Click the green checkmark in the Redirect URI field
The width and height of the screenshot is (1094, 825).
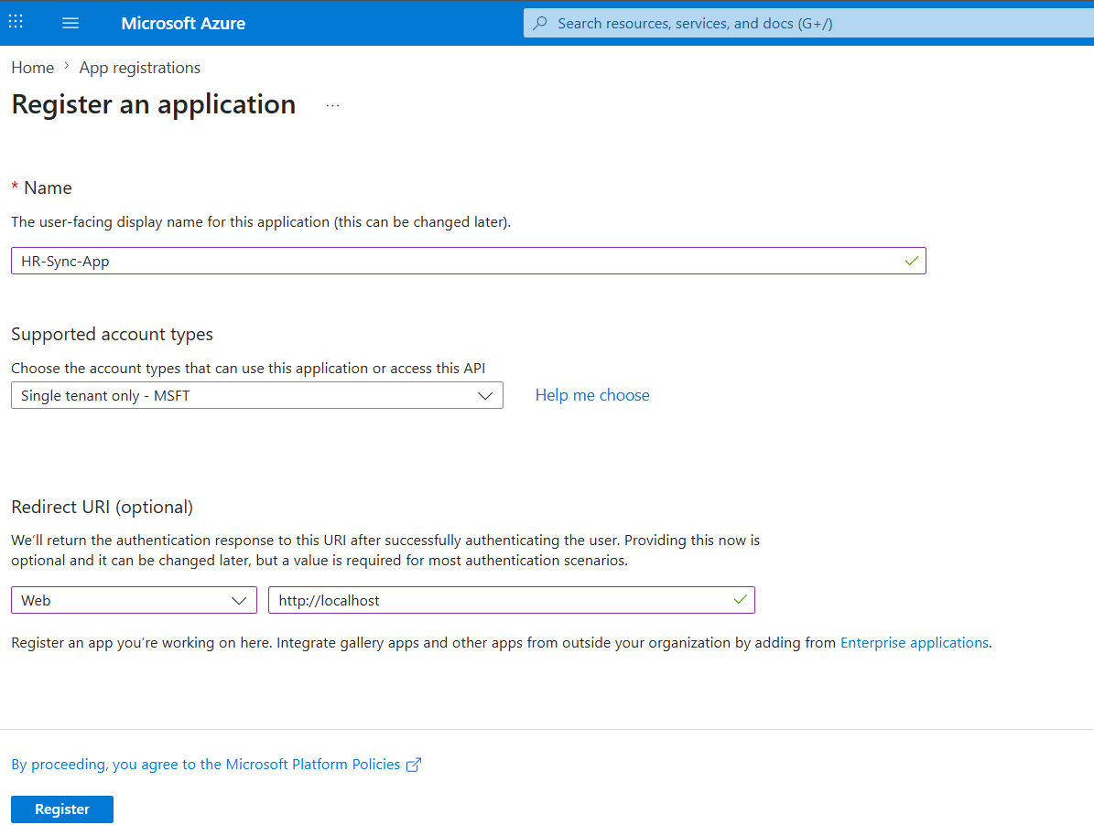pyautogui.click(x=741, y=599)
